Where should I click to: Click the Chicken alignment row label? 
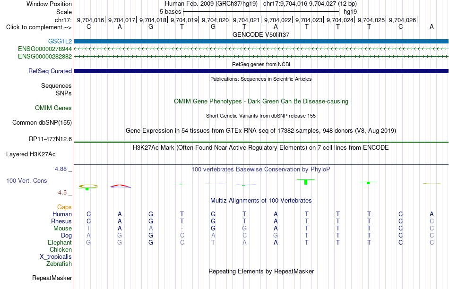(x=60, y=249)
